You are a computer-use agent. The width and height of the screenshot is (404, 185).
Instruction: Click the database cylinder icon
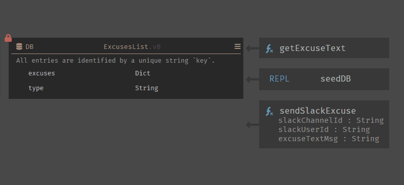19,46
